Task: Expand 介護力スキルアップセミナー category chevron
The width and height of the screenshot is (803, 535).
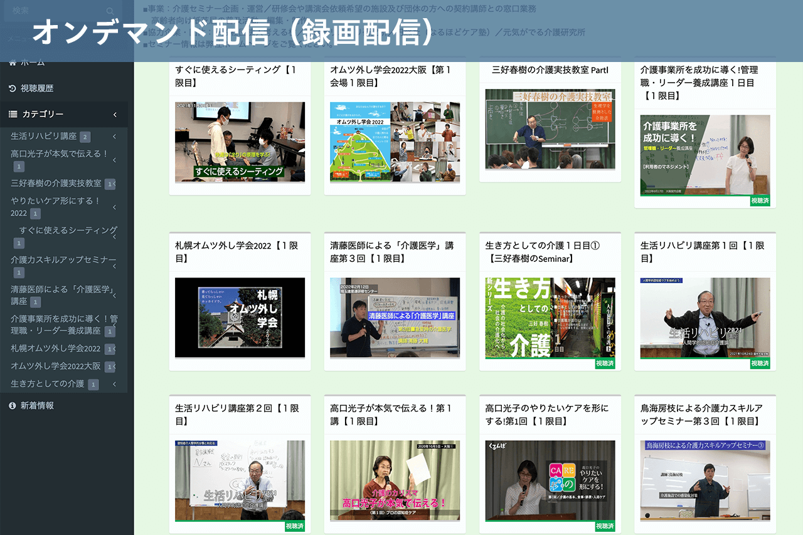Action: [x=114, y=266]
